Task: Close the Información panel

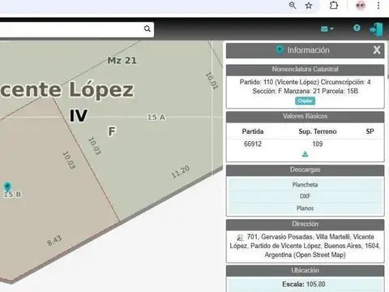Action: coord(377,50)
